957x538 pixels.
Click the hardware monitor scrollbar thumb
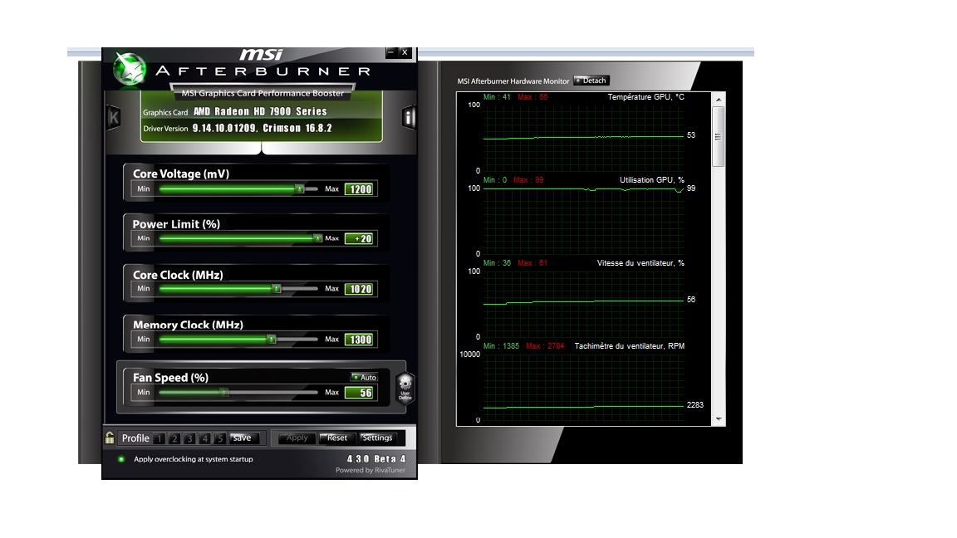point(719,137)
